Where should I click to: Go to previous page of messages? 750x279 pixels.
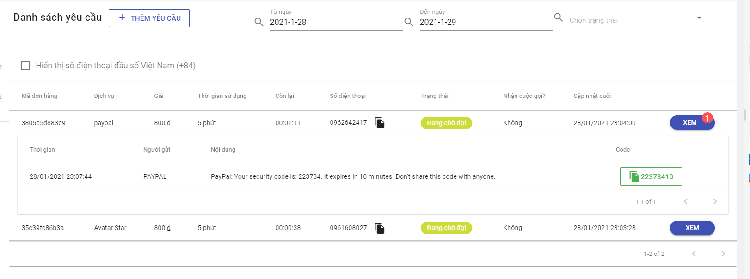pyautogui.click(x=686, y=201)
